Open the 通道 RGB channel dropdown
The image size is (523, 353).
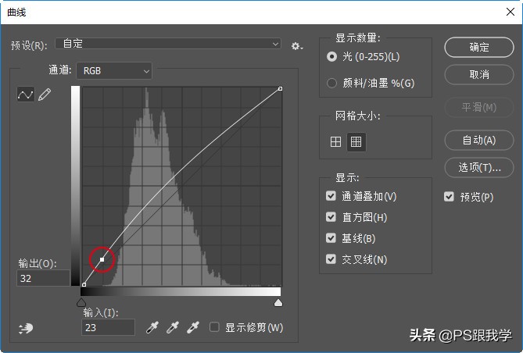click(114, 70)
